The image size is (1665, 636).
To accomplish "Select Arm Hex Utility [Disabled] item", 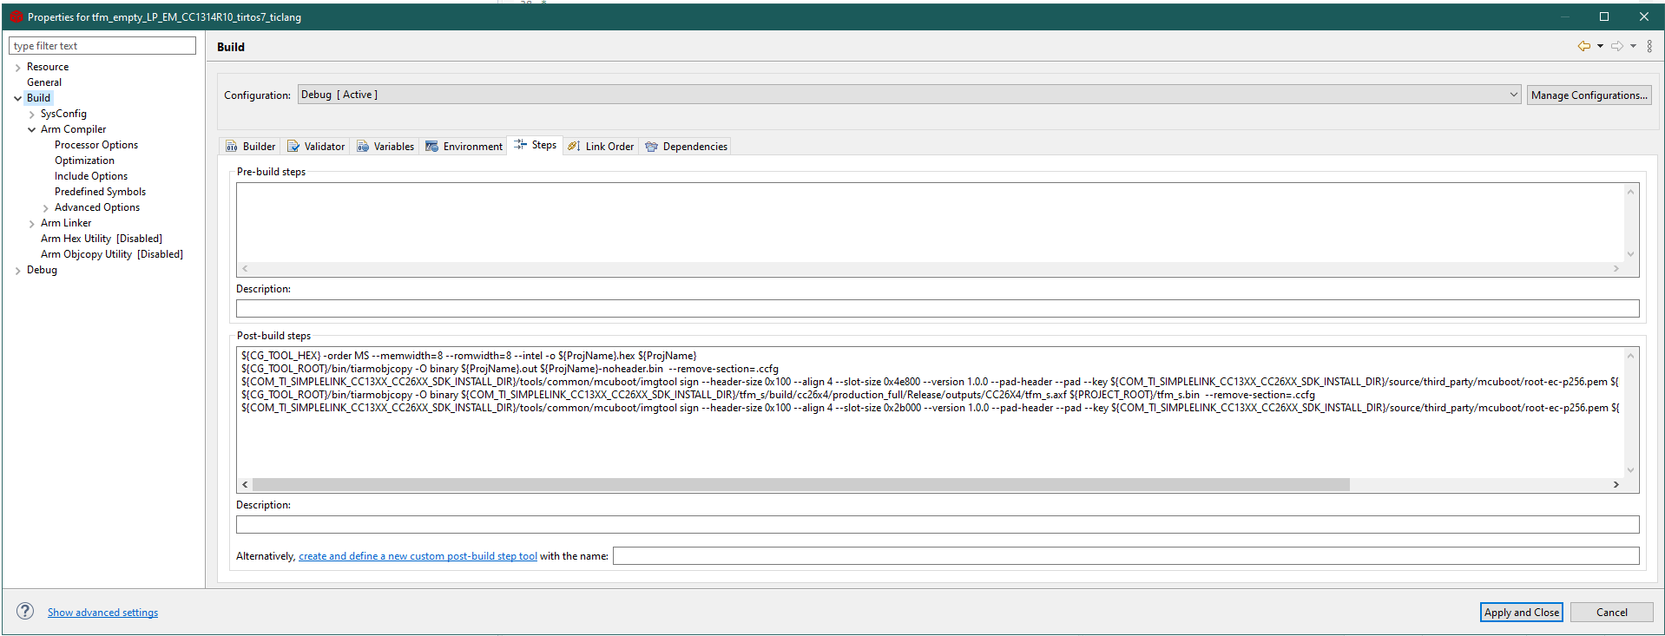I will [102, 239].
